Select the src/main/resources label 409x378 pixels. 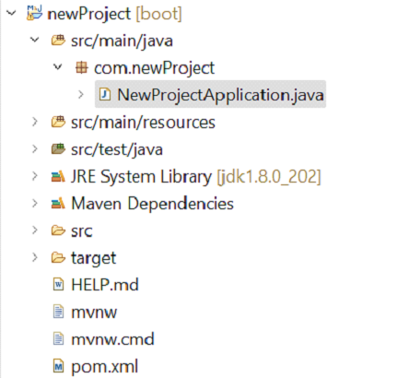click(143, 123)
